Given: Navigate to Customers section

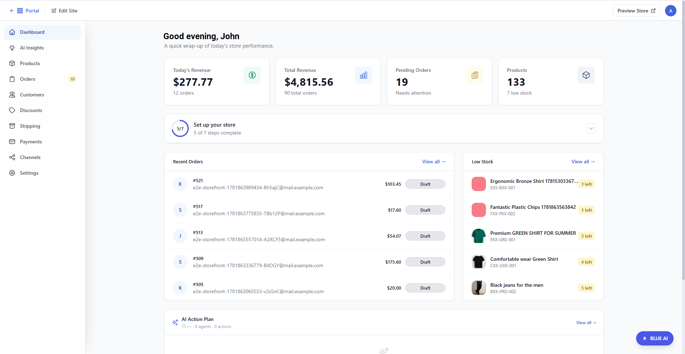Looking at the screenshot, I should click(x=43, y=95).
